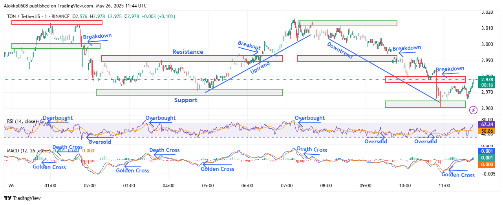Click the 2.970 price axis label

(487, 92)
